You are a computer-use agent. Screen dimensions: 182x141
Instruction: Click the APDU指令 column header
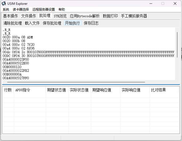(23, 90)
